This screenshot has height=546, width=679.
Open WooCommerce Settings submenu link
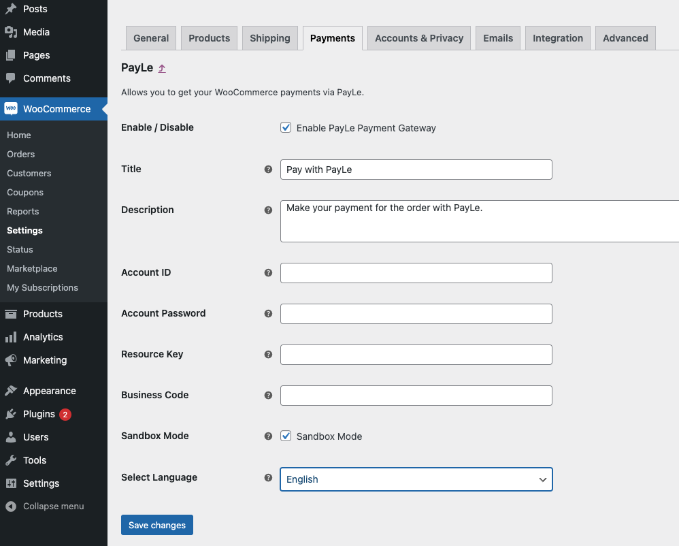tap(24, 231)
